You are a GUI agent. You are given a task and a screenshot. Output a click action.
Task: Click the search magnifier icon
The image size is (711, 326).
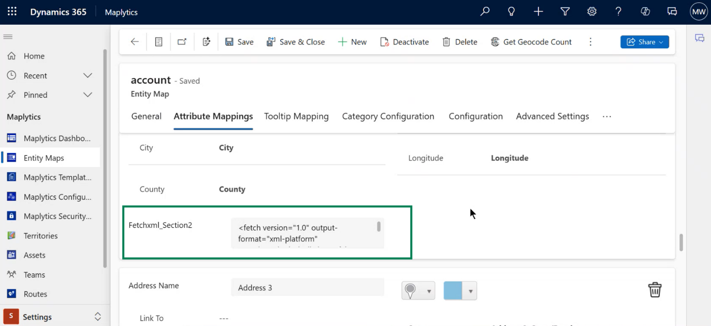(x=485, y=12)
